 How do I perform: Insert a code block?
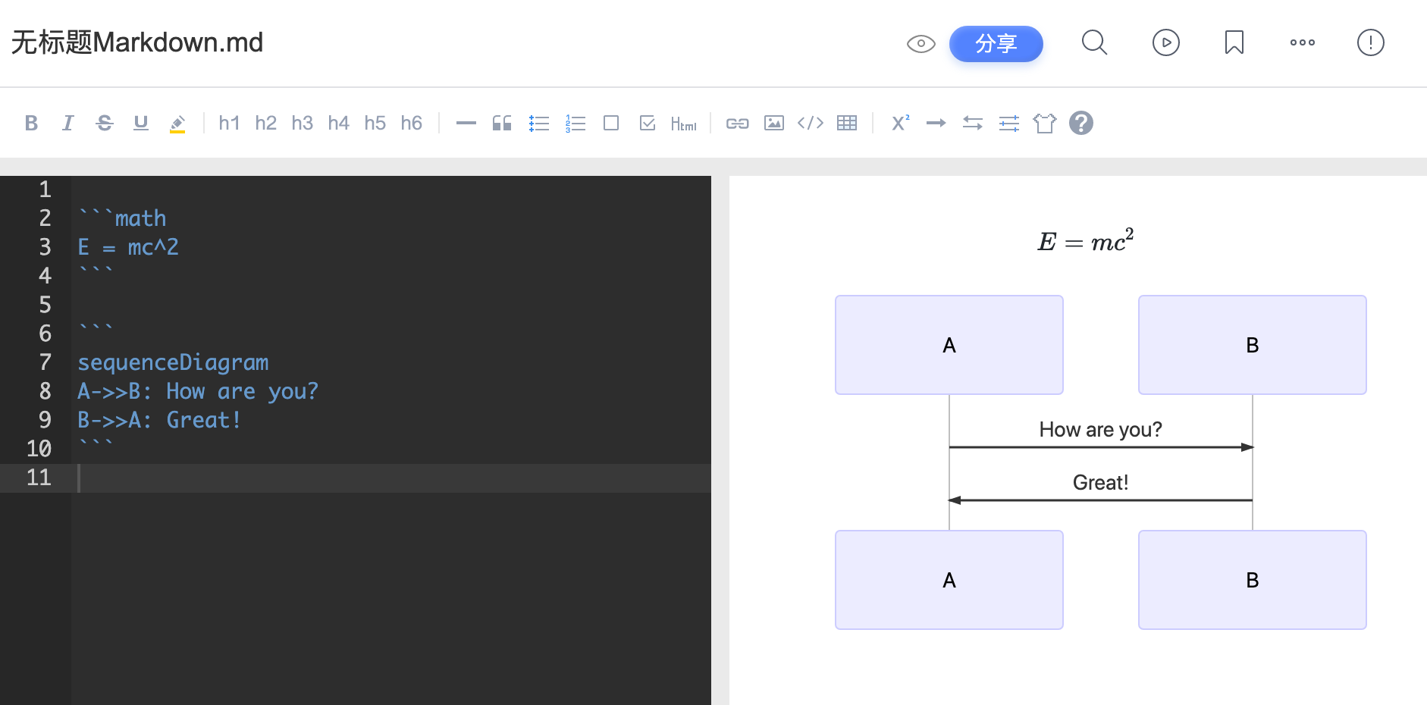click(811, 123)
